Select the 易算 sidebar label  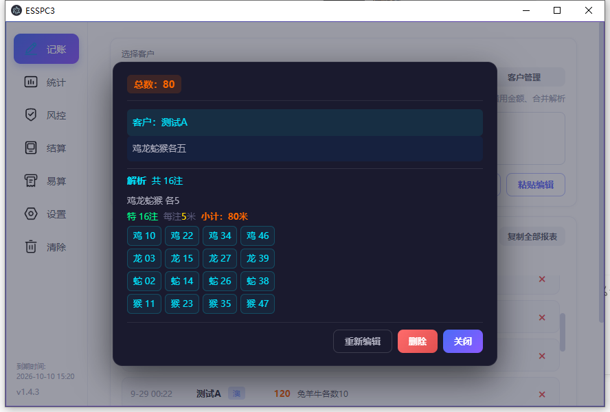56,181
